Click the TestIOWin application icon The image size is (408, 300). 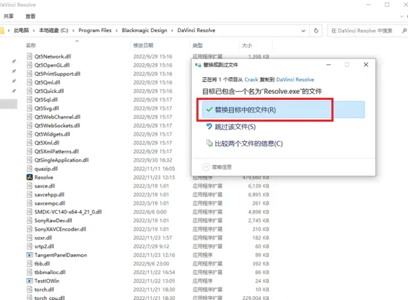click(30, 281)
